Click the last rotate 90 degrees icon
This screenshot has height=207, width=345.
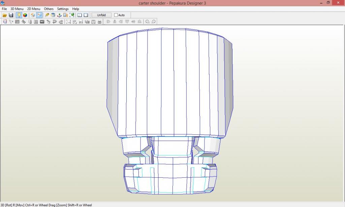[x=154, y=22]
